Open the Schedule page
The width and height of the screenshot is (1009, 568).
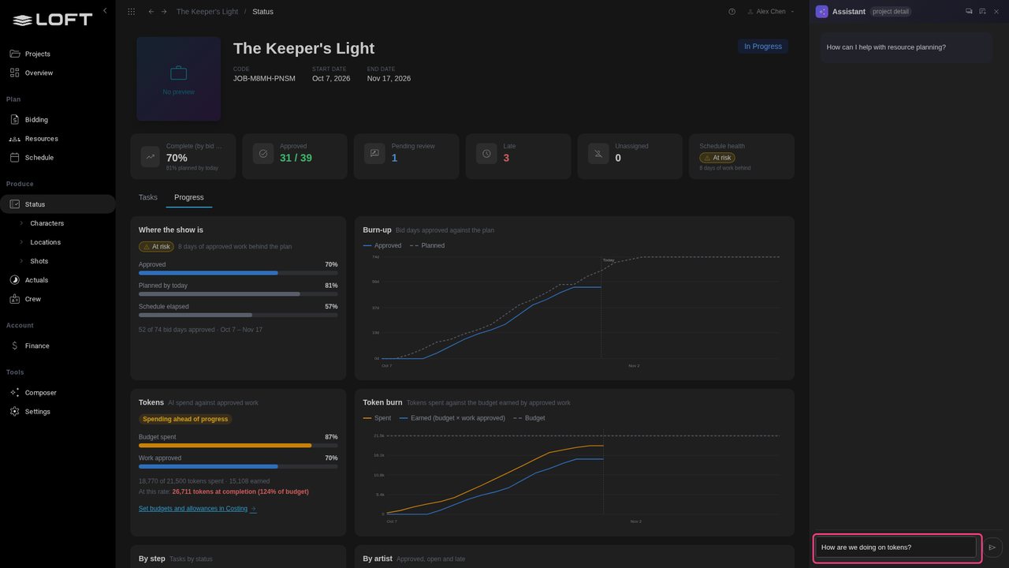tap(58, 158)
